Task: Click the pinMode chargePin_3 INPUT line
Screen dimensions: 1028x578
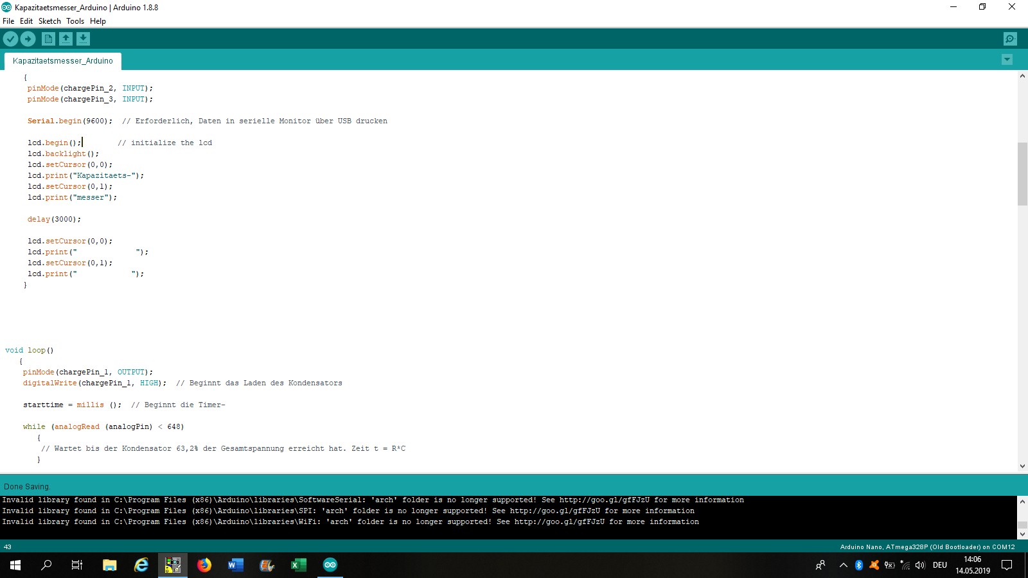Action: tap(90, 99)
